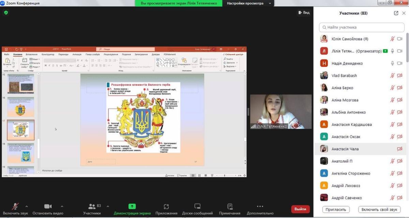Click the Пригласить button
The width and height of the screenshot is (409, 218).
click(x=336, y=210)
